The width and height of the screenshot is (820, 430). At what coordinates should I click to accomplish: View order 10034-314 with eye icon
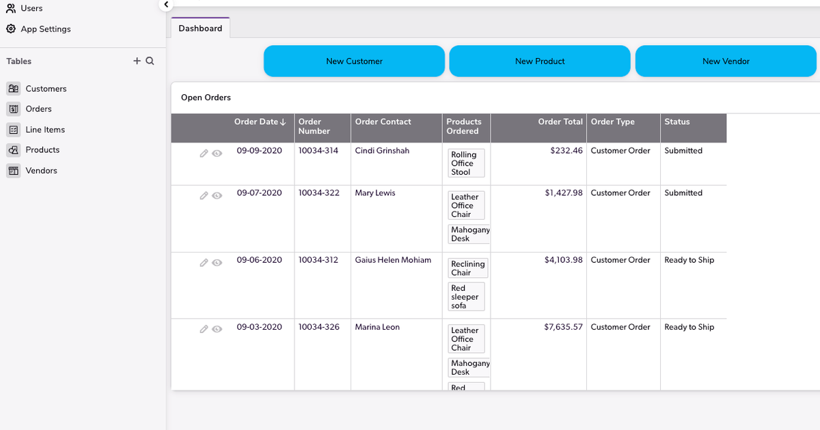pos(217,154)
